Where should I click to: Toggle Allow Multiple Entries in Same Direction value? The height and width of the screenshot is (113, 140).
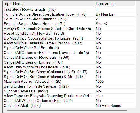click(115, 43)
